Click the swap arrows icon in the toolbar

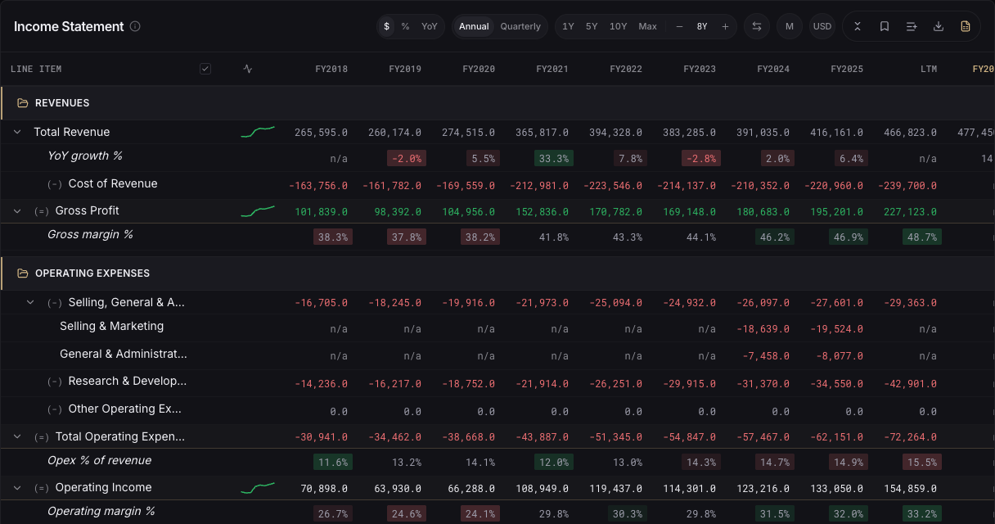[x=757, y=26]
